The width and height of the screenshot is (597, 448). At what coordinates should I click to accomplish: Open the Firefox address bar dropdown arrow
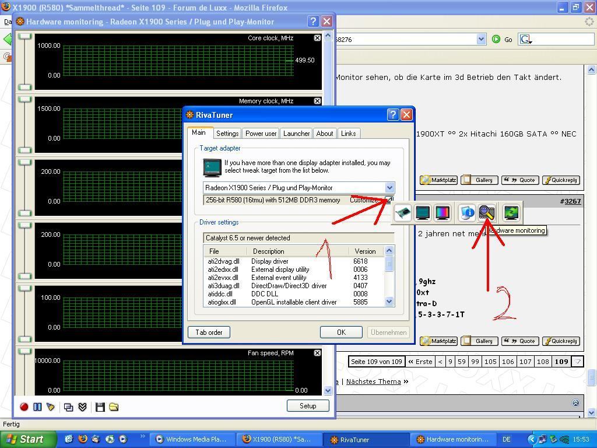click(x=481, y=39)
